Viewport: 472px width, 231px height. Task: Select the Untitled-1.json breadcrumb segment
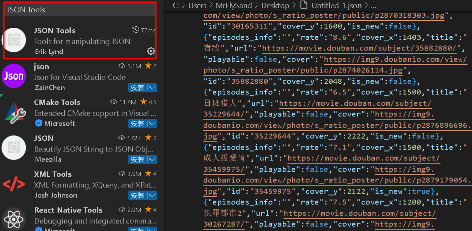click(336, 5)
